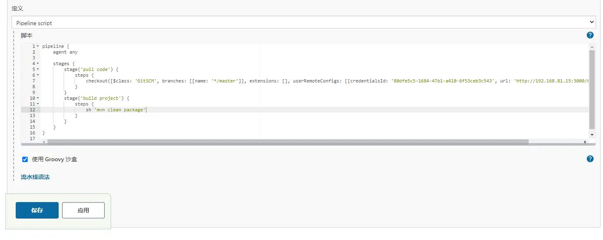This screenshot has width=603, height=240.
Task: Collapse the pipeline block at line 1
Action: pos(38,46)
